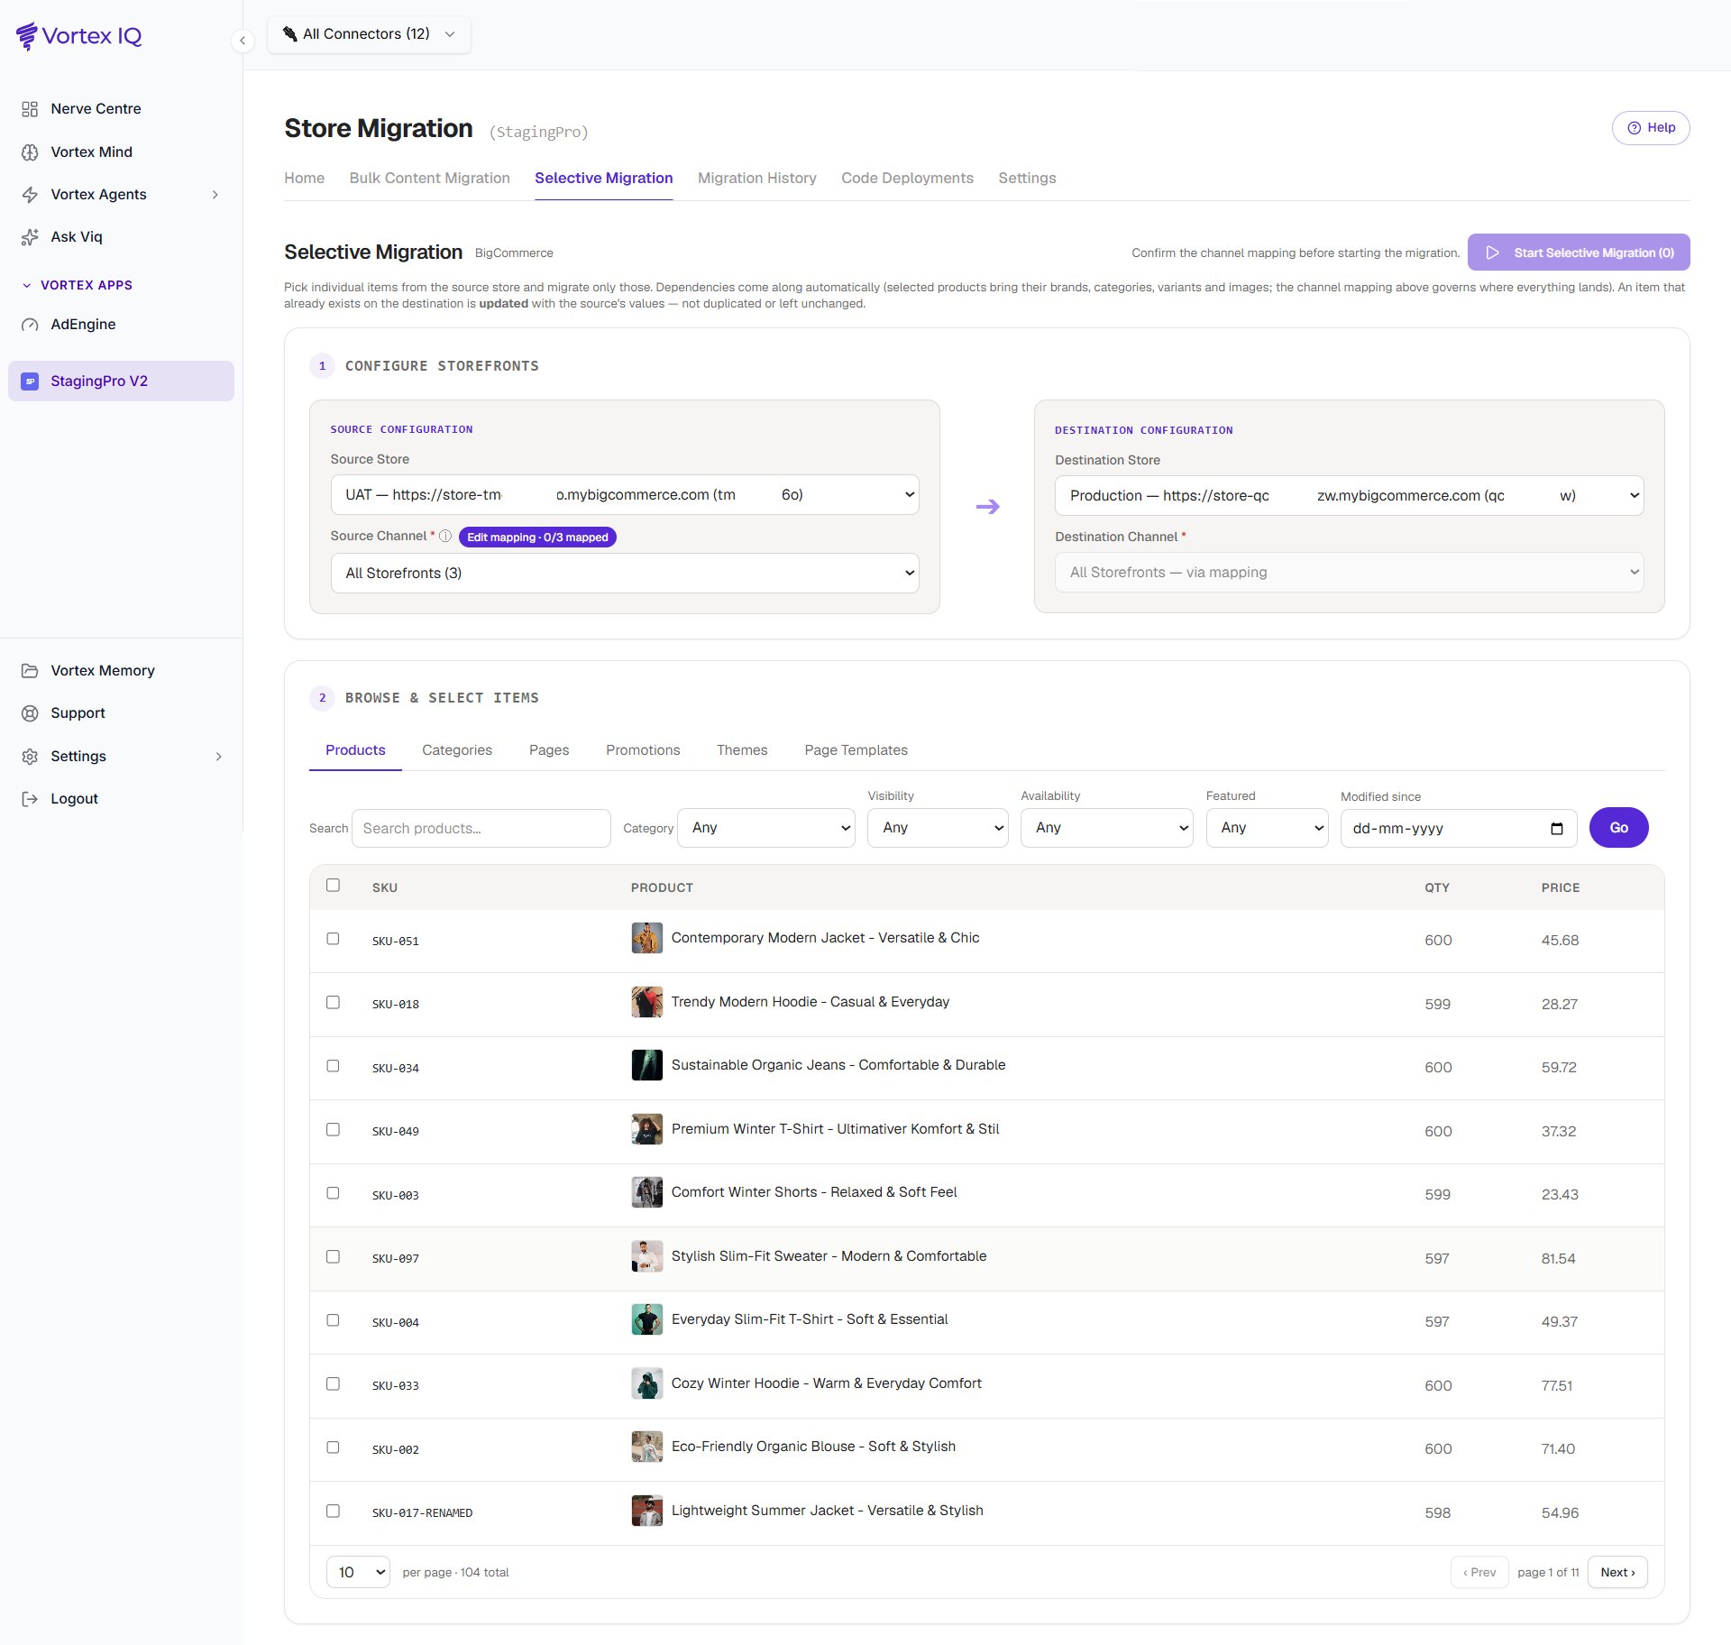Click the Lightweight Summer Jacket thumbnail

(x=646, y=1511)
